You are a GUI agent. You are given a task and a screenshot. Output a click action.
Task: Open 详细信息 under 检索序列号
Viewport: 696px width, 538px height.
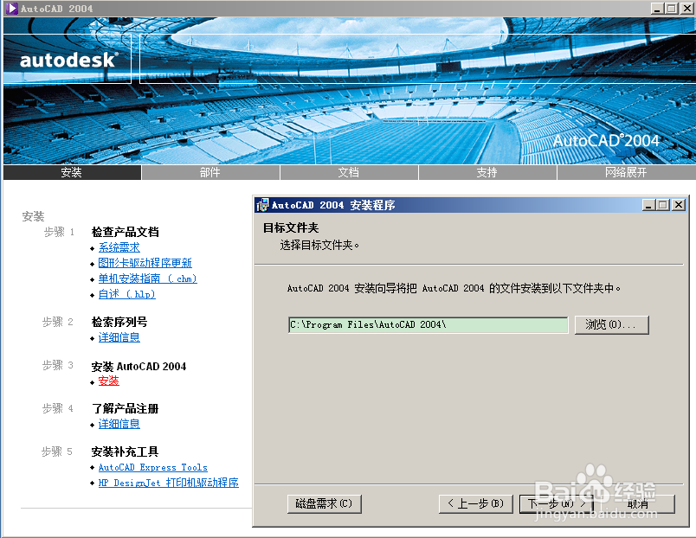119,337
